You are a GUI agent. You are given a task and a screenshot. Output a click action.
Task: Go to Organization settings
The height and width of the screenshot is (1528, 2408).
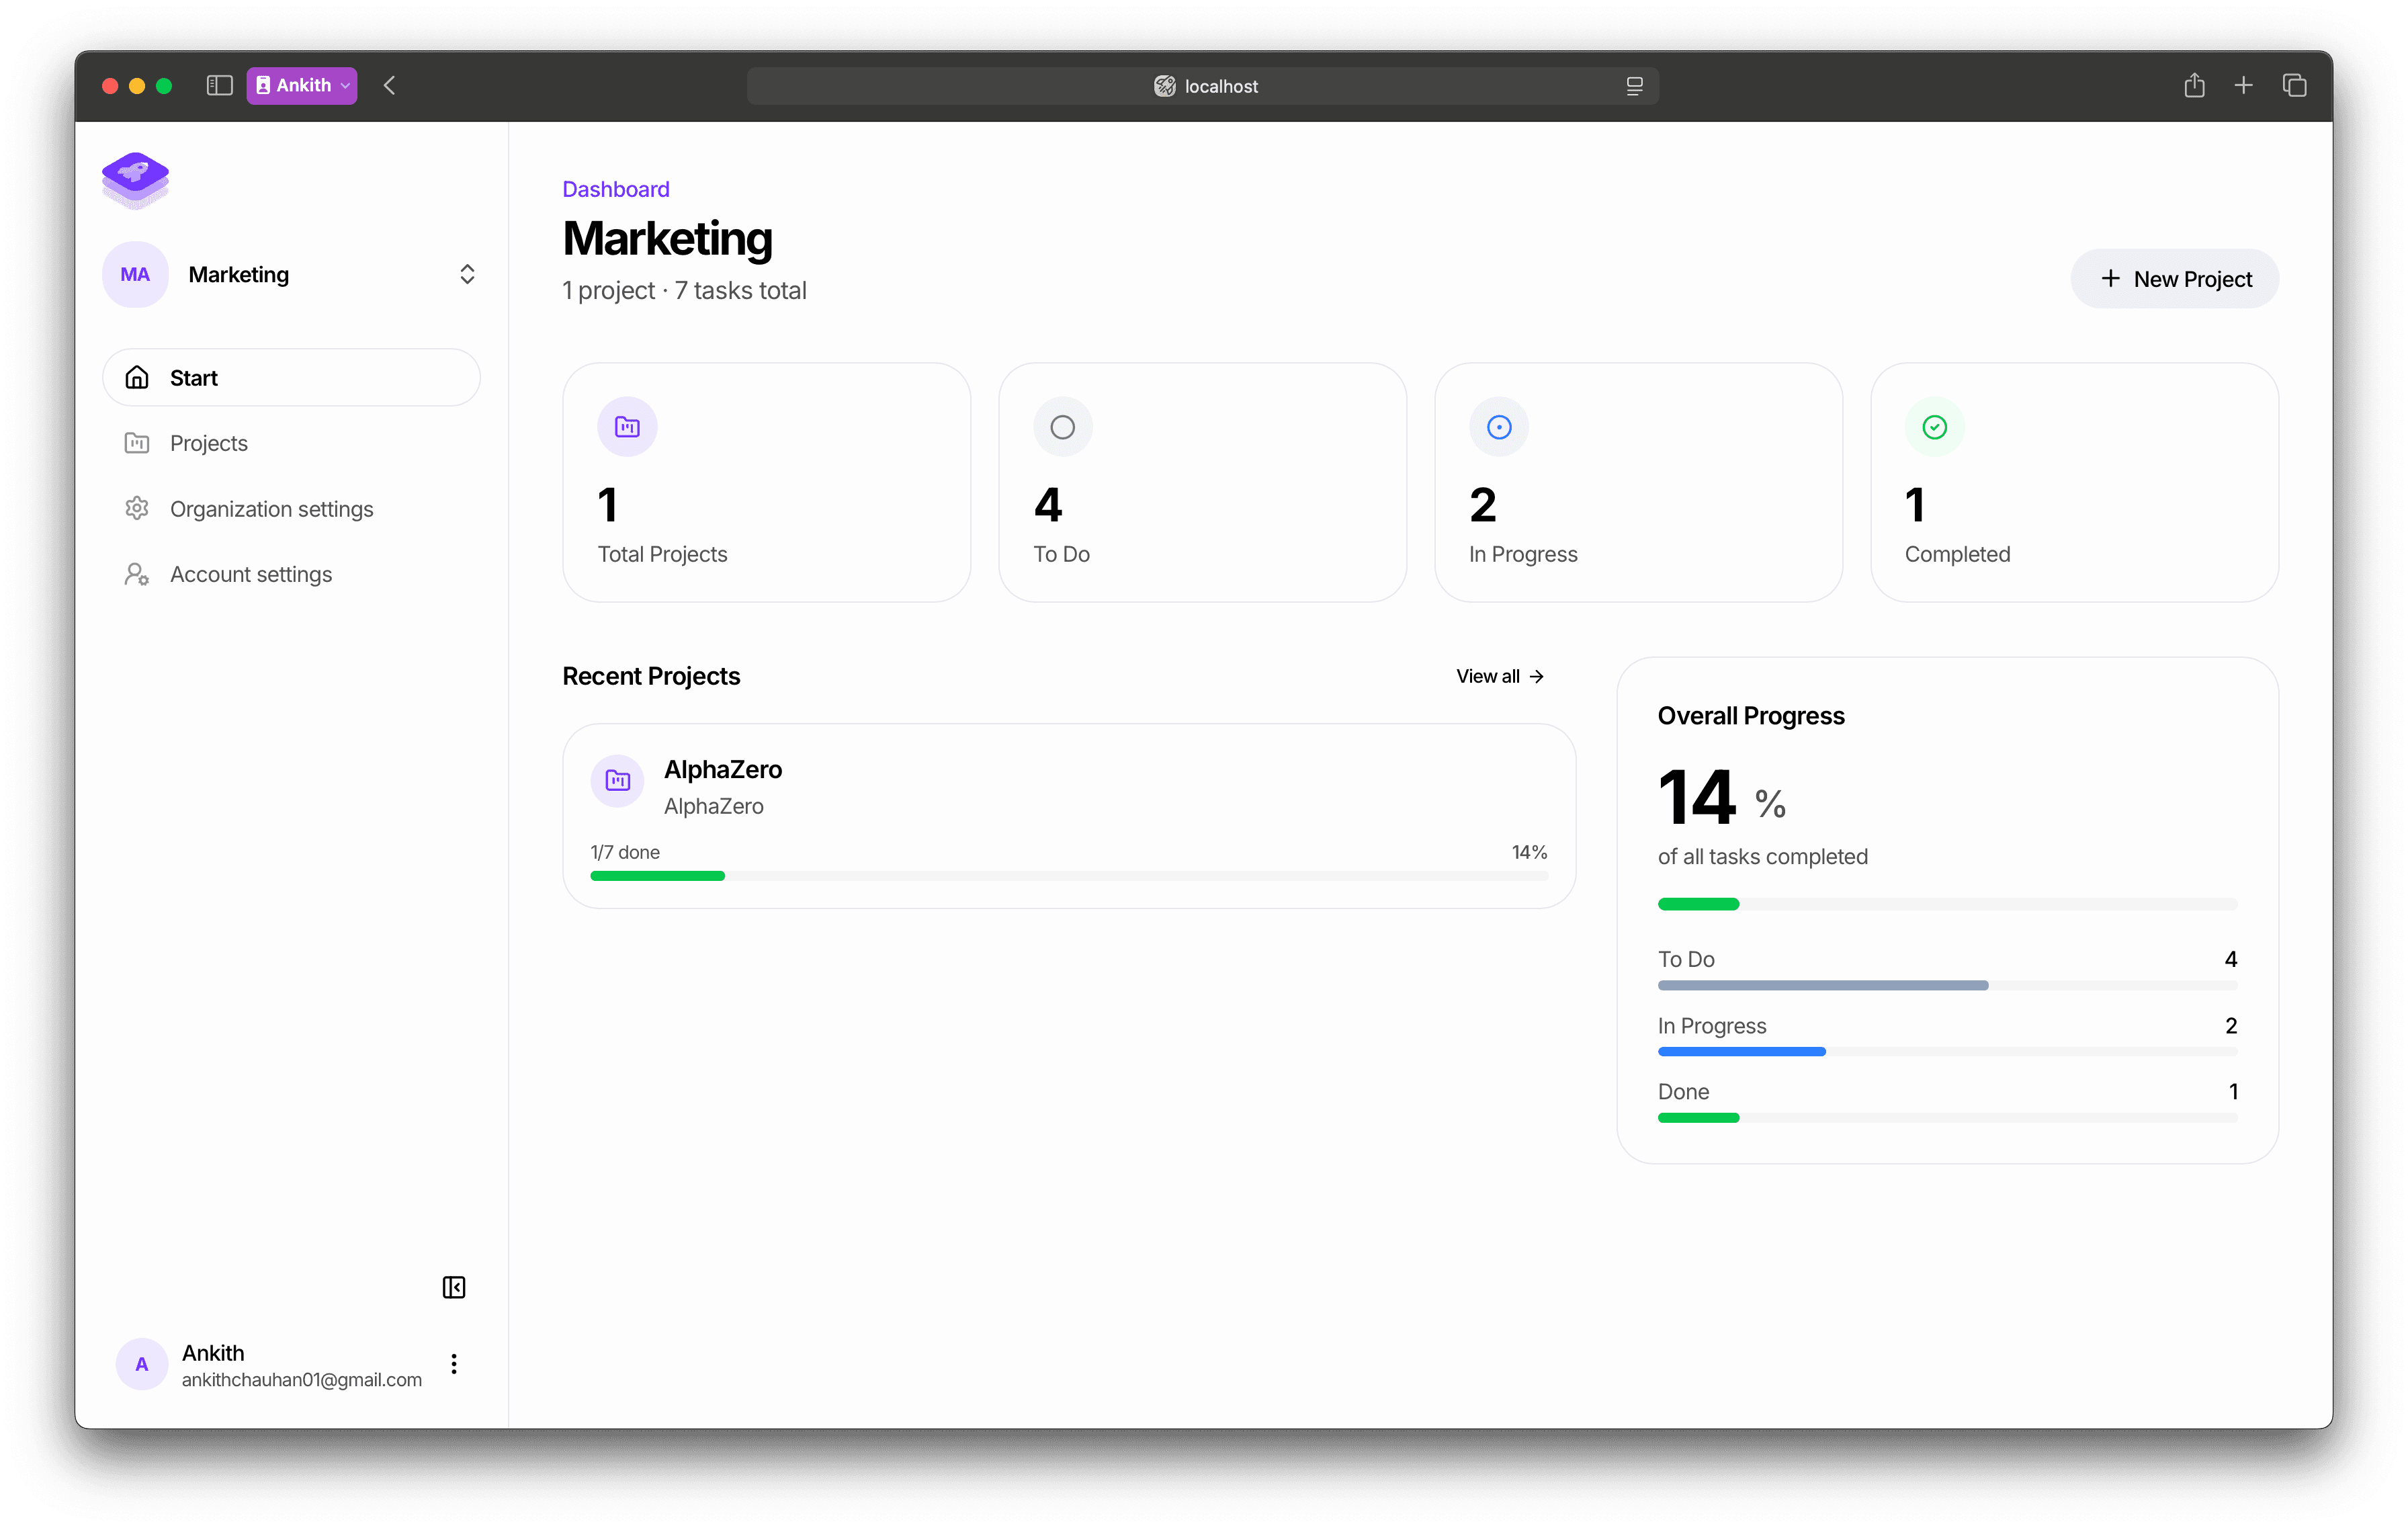tap(271, 509)
